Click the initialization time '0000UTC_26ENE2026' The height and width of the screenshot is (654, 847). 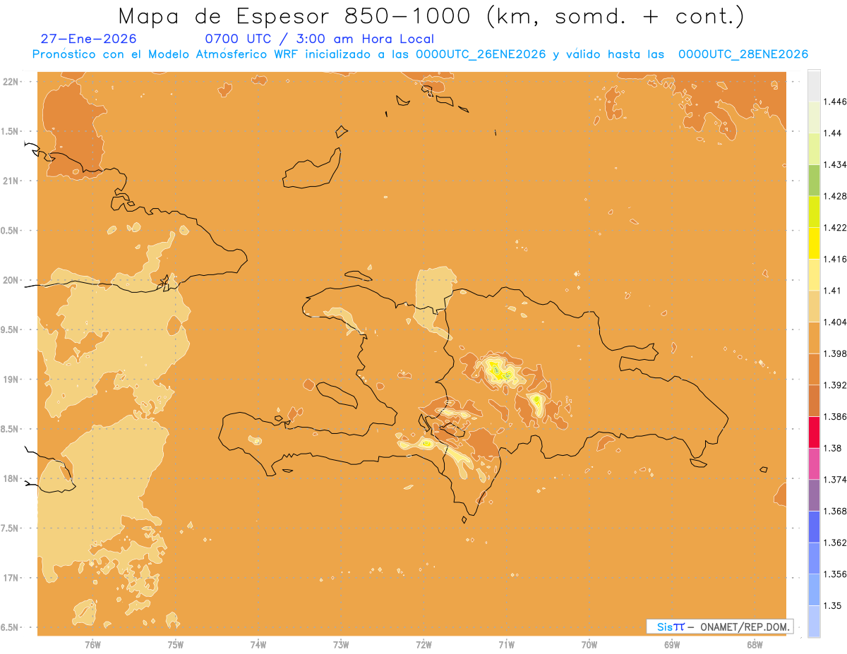(481, 54)
